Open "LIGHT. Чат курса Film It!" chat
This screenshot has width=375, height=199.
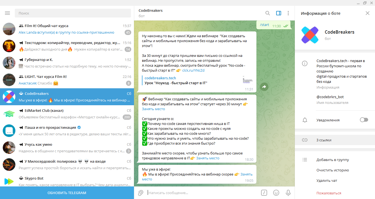click(67, 80)
